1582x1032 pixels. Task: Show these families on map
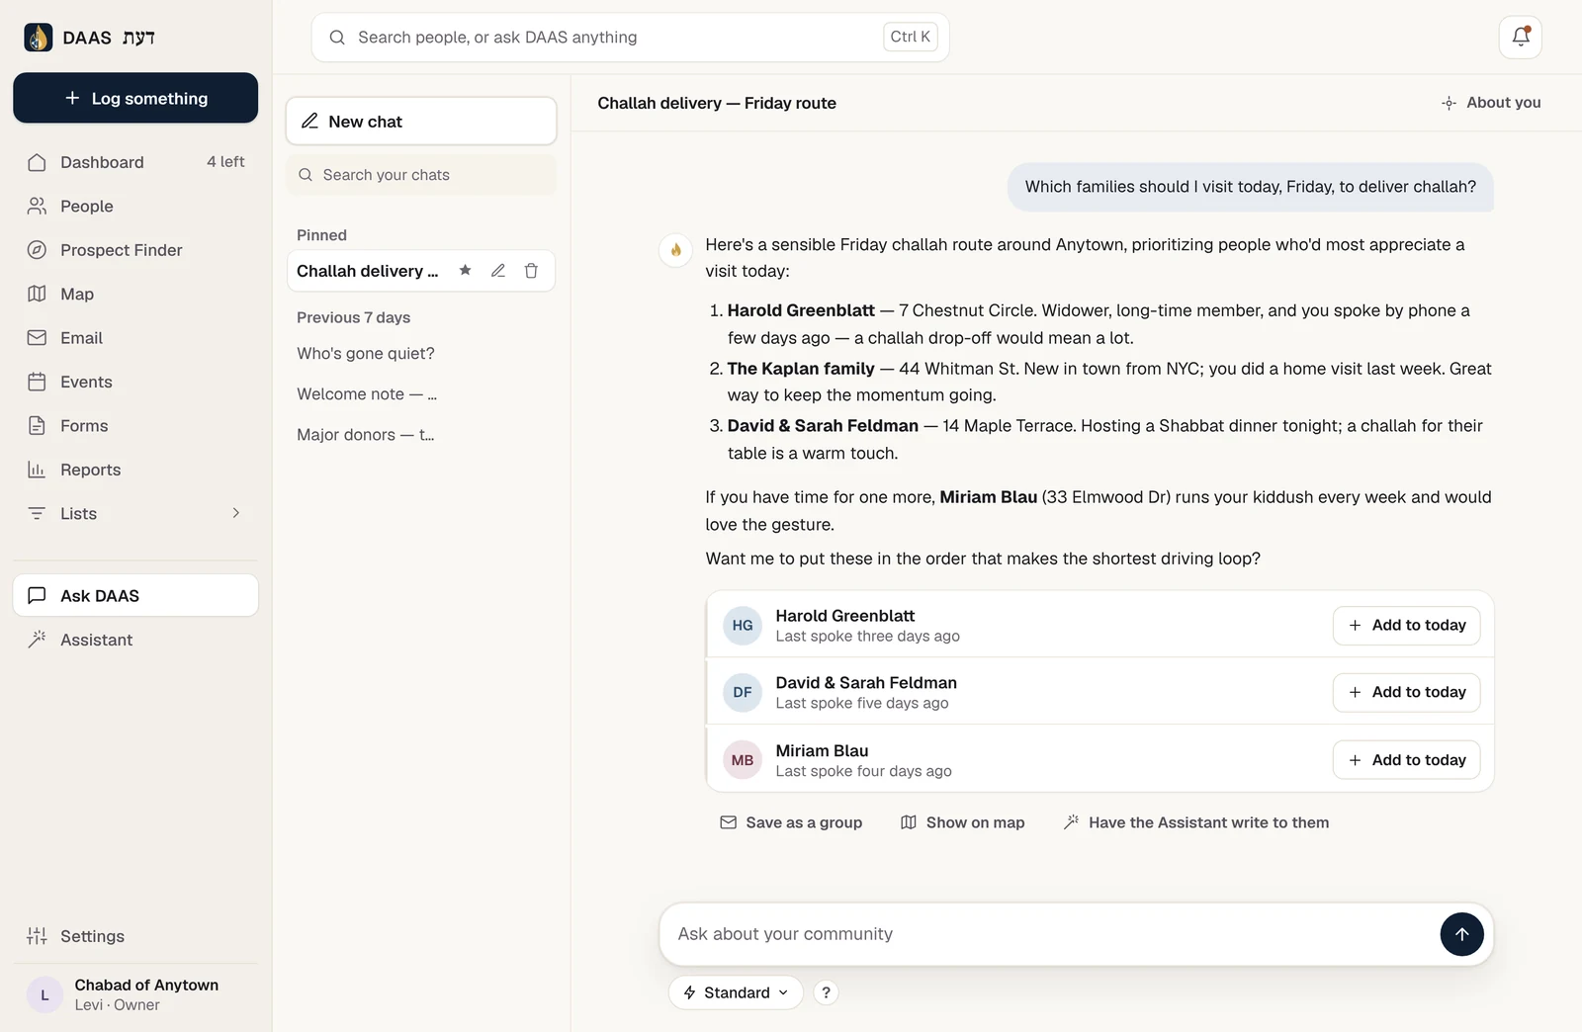pos(962,822)
